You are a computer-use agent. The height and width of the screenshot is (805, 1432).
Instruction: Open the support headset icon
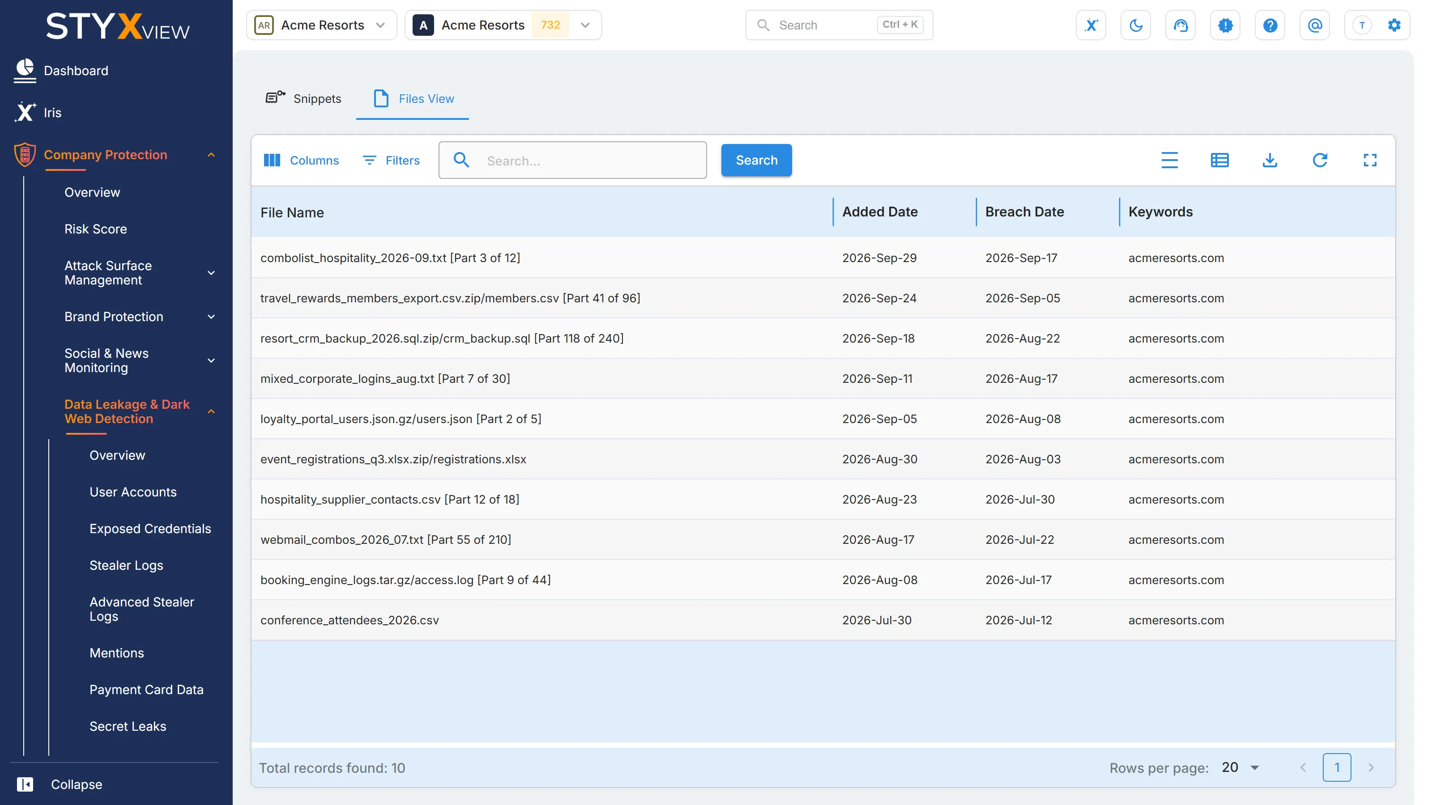click(x=1180, y=25)
